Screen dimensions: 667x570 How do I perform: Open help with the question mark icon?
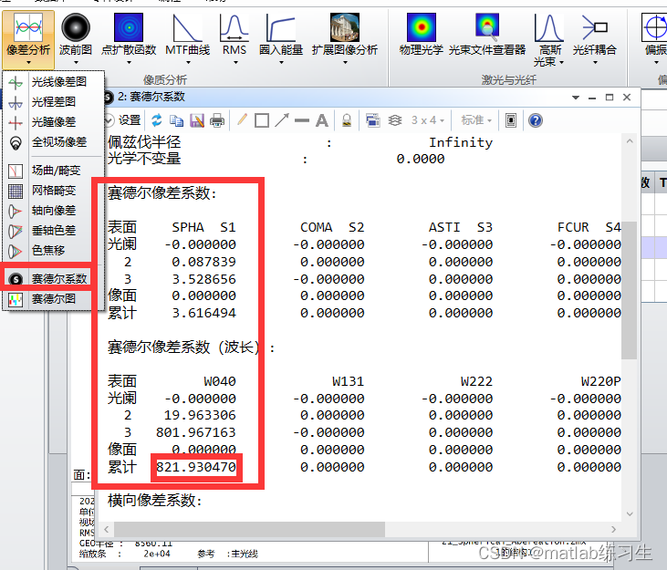(536, 120)
